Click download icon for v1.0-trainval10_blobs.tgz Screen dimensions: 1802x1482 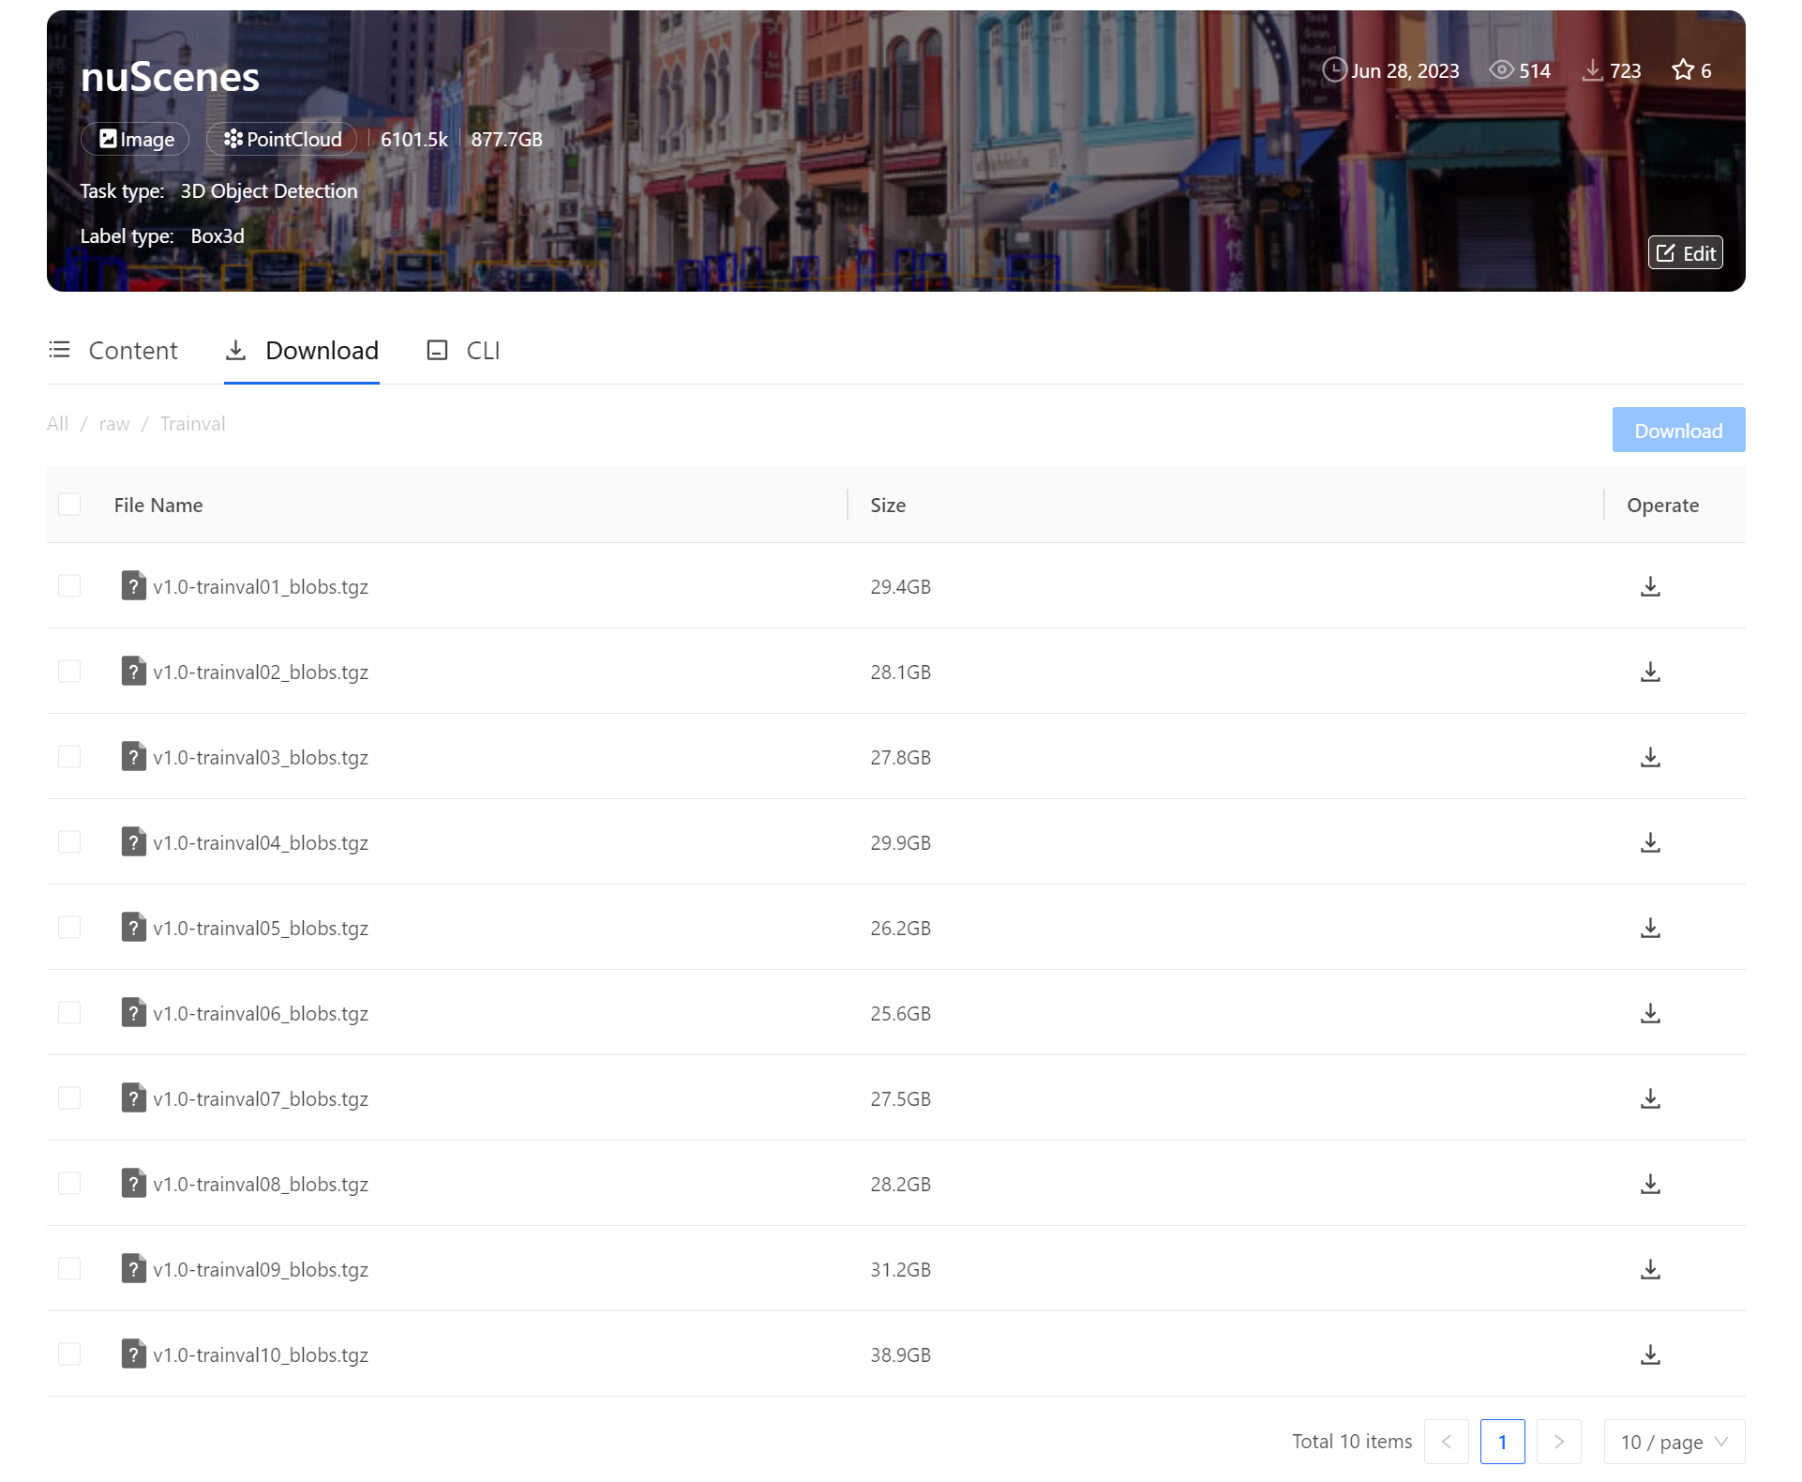[x=1650, y=1354]
